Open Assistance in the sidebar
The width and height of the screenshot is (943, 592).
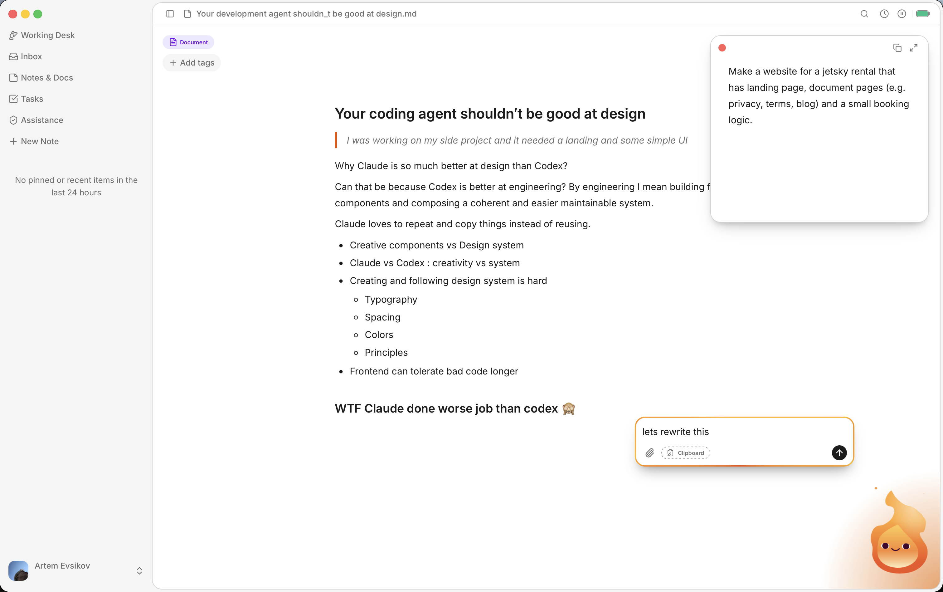point(36,120)
